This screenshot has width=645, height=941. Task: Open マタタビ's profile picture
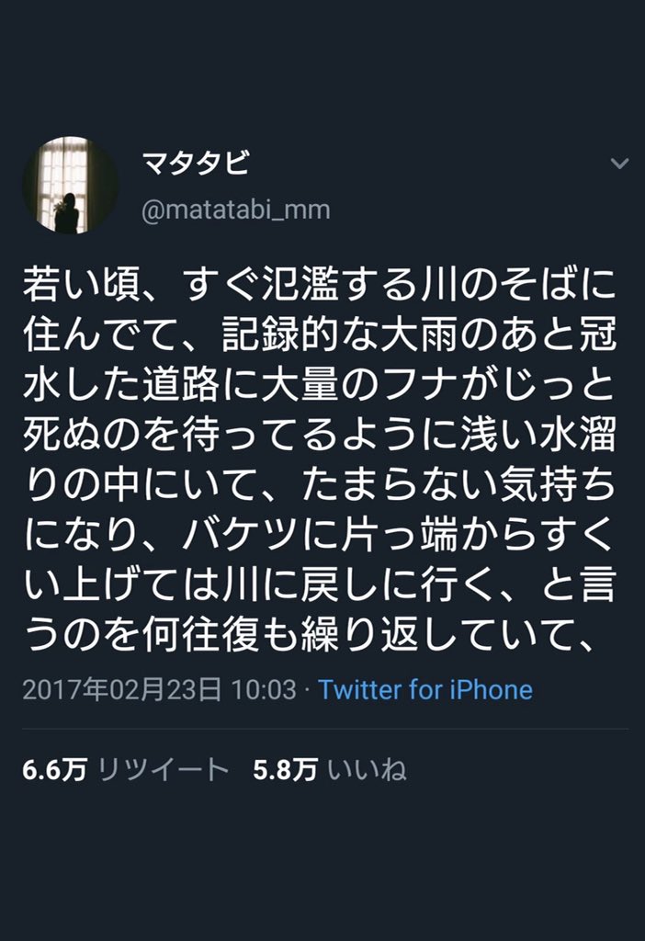click(x=70, y=185)
